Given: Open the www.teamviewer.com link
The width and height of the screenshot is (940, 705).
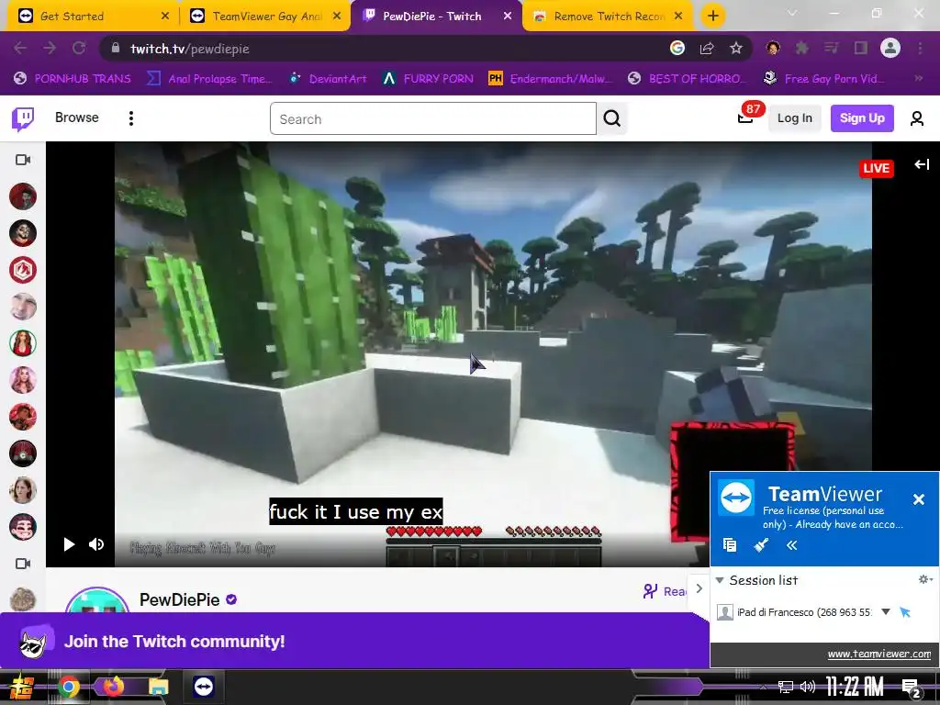Looking at the screenshot, I should pyautogui.click(x=878, y=654).
